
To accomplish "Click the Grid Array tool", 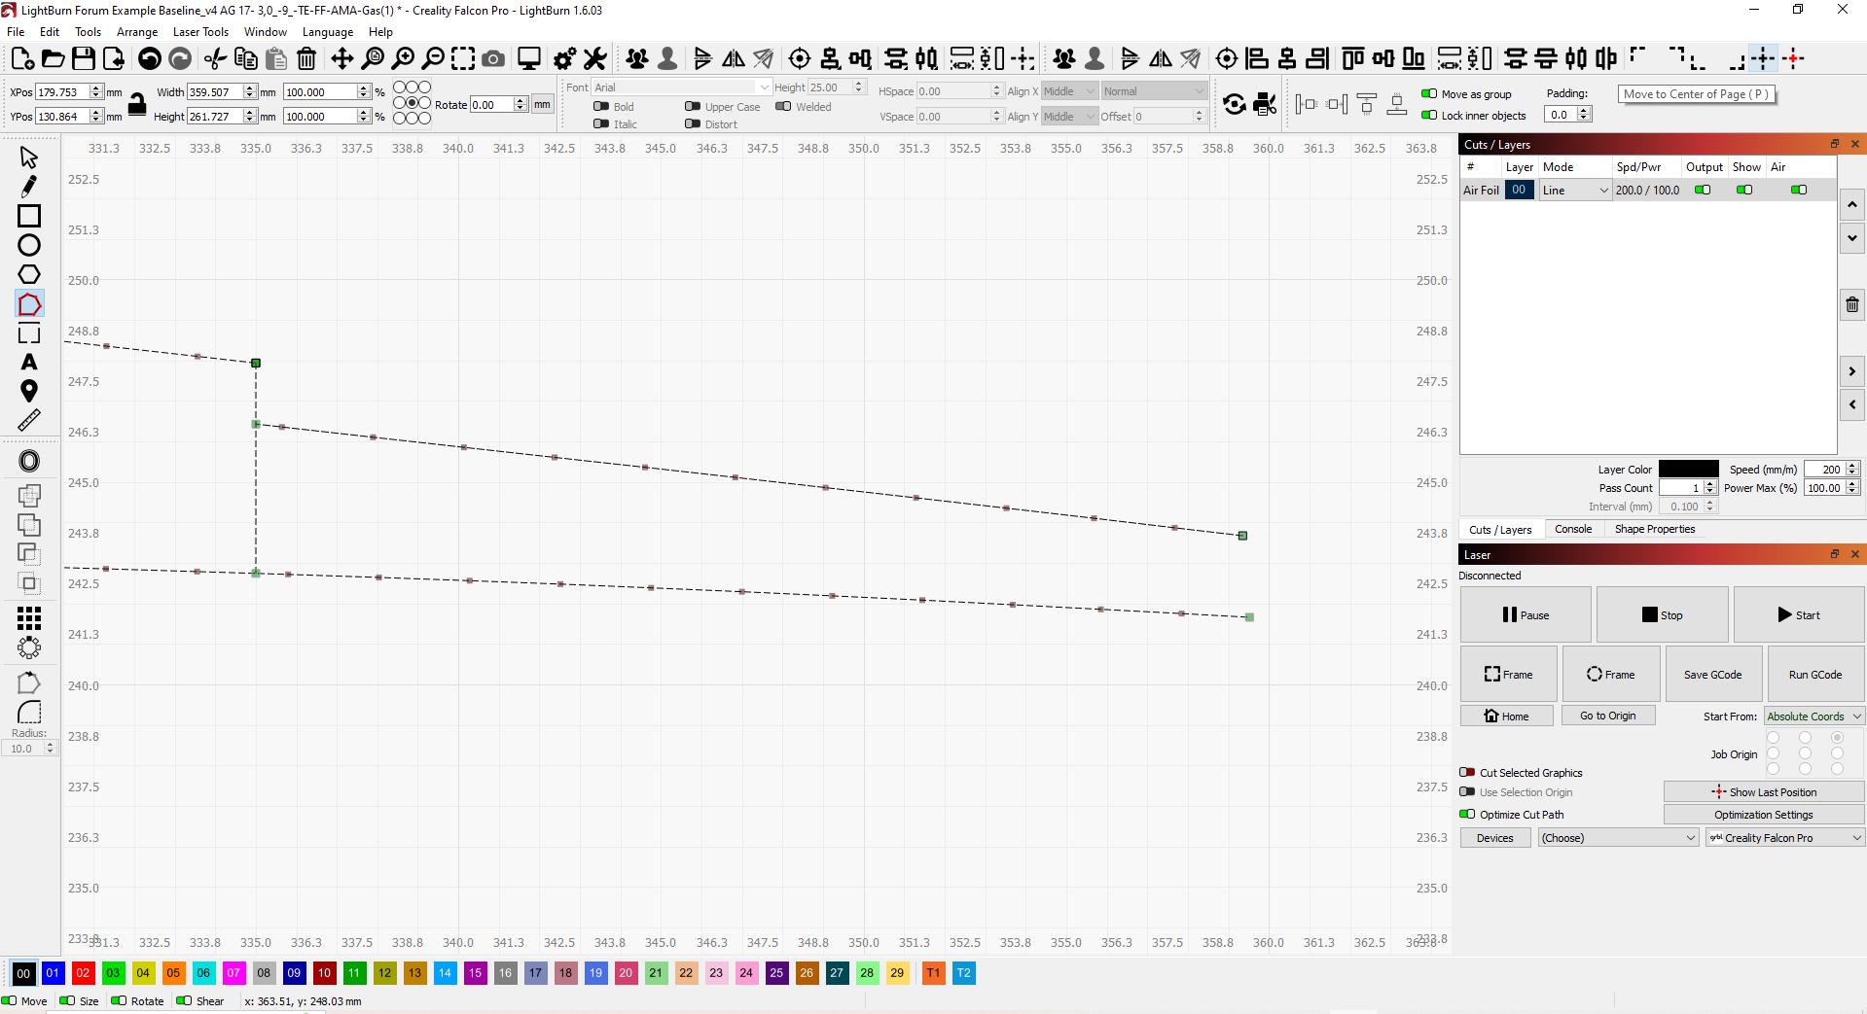I will tap(29, 617).
